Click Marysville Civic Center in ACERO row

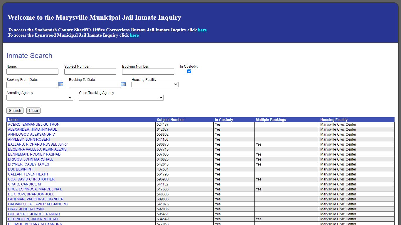(x=338, y=125)
